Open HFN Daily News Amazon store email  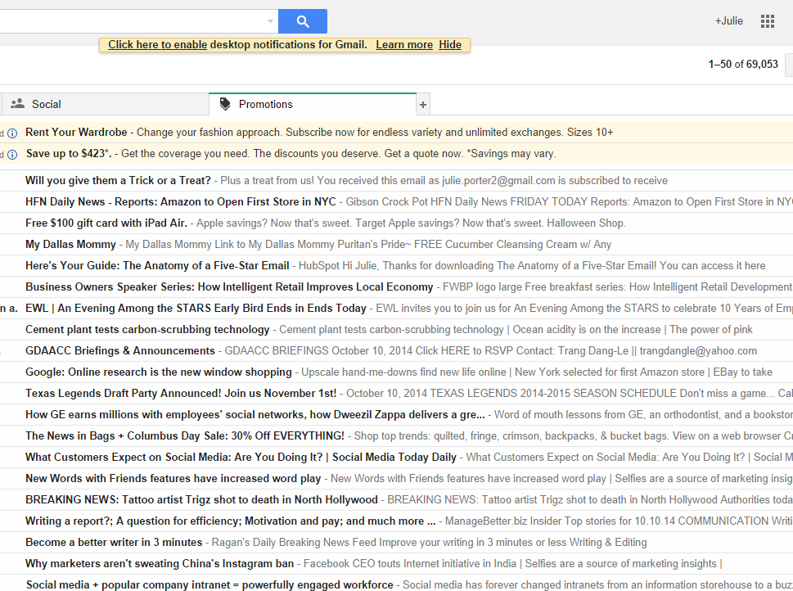396,202
